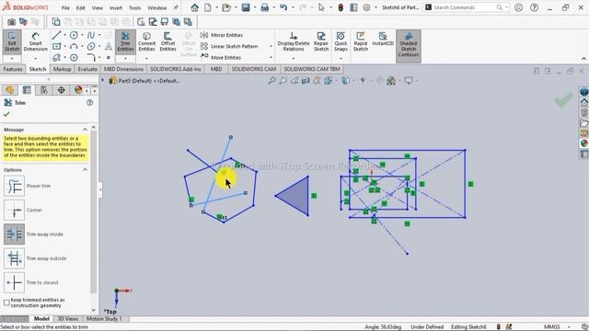Open Quick Snaps tool
The image size is (589, 331).
[x=341, y=41]
